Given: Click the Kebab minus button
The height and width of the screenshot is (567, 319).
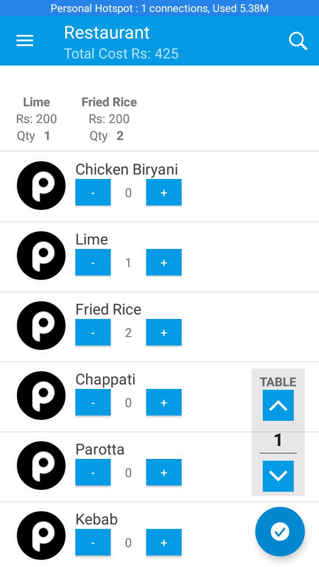Looking at the screenshot, I should (93, 542).
